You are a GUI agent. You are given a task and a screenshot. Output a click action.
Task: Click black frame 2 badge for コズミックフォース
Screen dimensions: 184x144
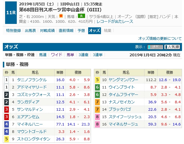7,95
